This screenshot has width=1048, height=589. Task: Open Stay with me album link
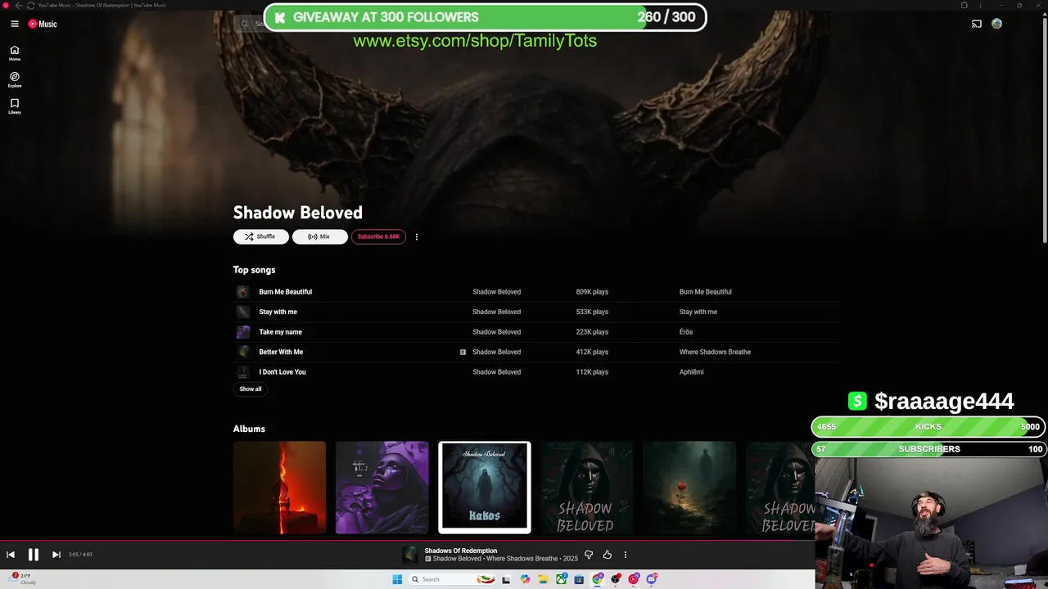coord(698,312)
